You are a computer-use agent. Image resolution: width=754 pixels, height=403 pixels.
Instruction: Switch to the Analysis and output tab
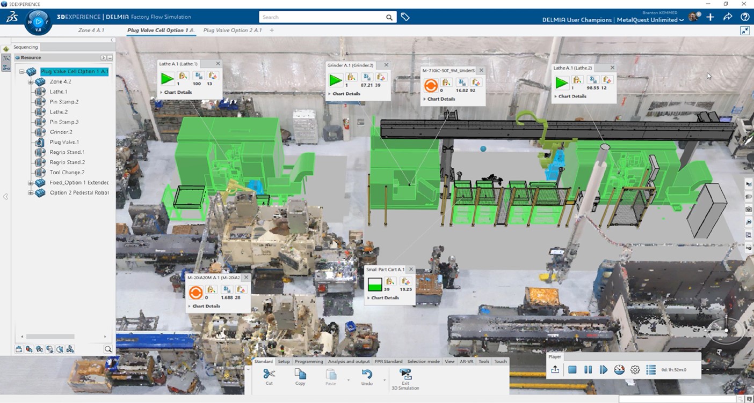pyautogui.click(x=348, y=361)
